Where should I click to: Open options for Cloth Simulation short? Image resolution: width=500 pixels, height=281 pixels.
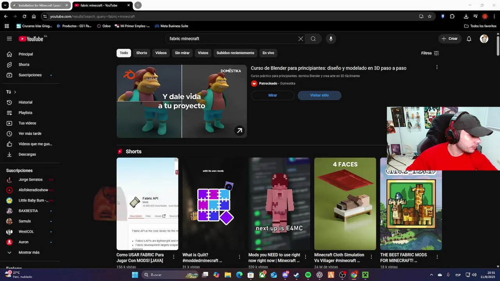371,257
